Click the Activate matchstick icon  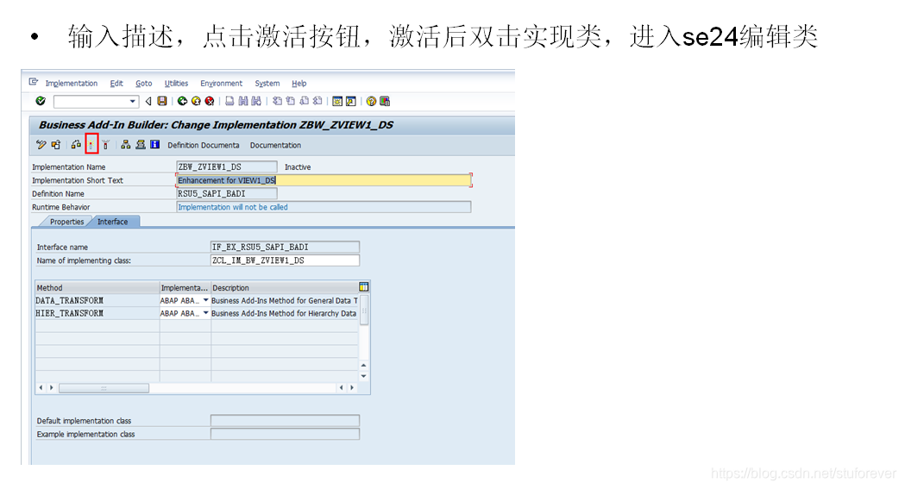coord(91,144)
